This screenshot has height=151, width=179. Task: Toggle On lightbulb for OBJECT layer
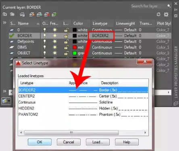tap(44, 53)
